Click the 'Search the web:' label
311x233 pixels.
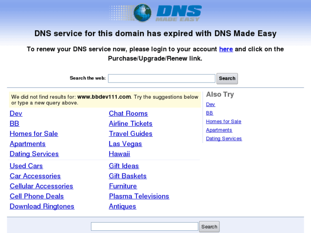(x=88, y=78)
